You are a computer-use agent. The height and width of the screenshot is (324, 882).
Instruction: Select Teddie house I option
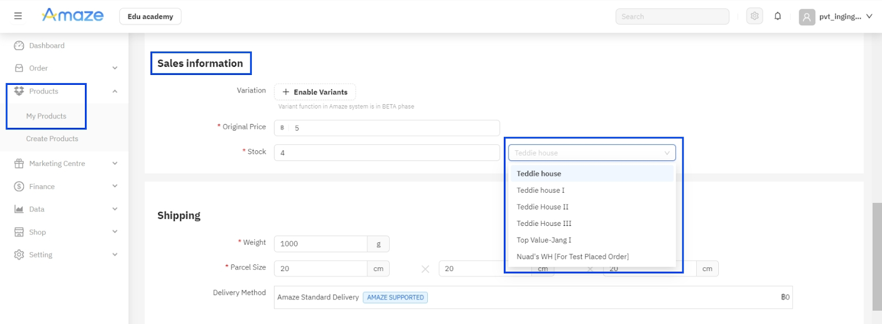click(x=592, y=190)
